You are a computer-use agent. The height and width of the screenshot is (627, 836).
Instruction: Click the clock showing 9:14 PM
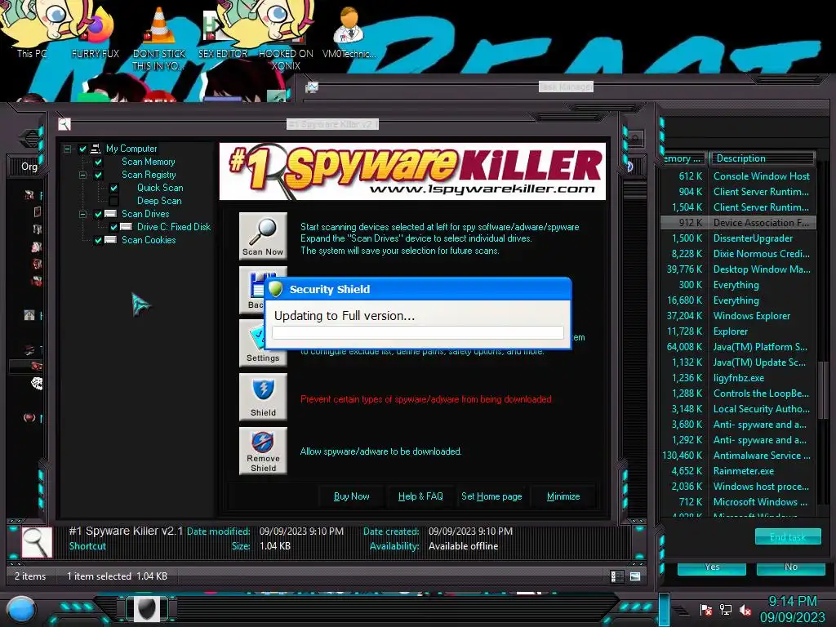point(792,602)
